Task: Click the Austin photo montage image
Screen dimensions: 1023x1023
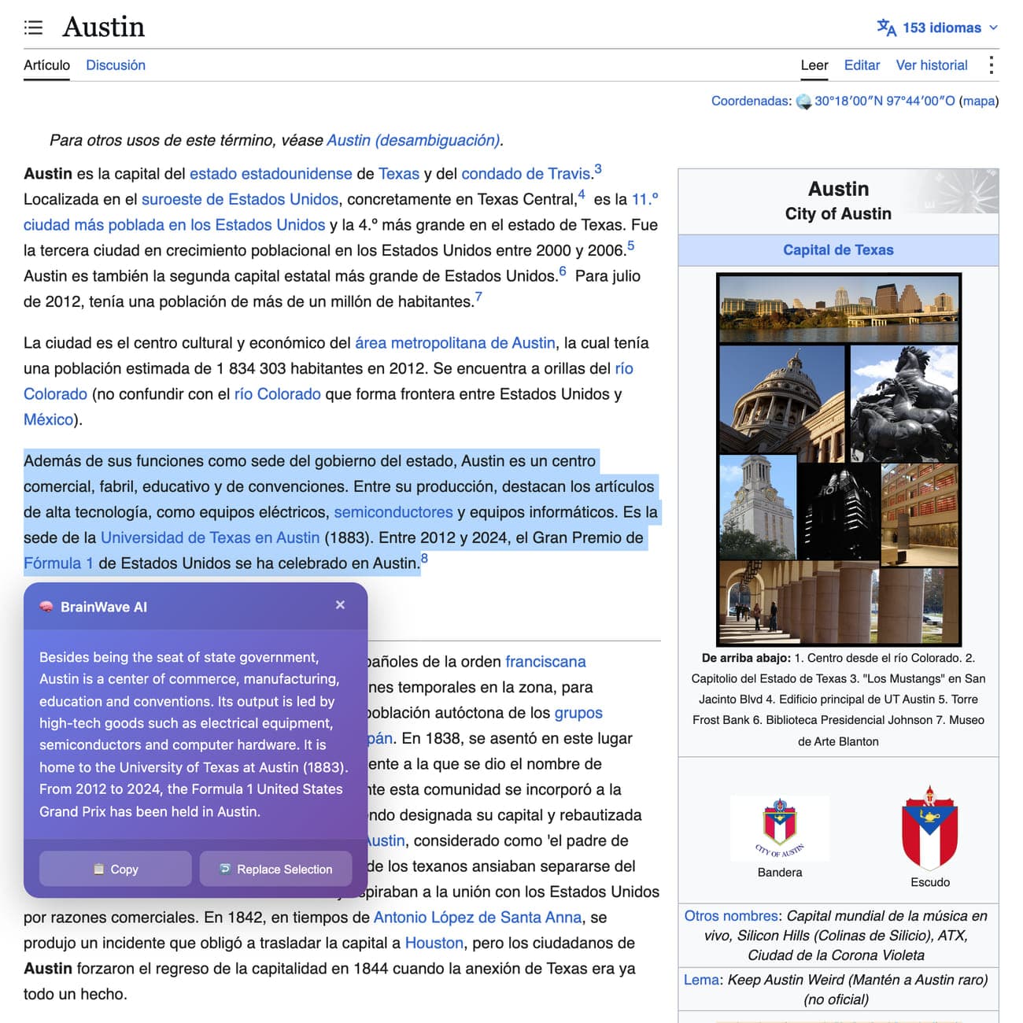Action: (839, 460)
